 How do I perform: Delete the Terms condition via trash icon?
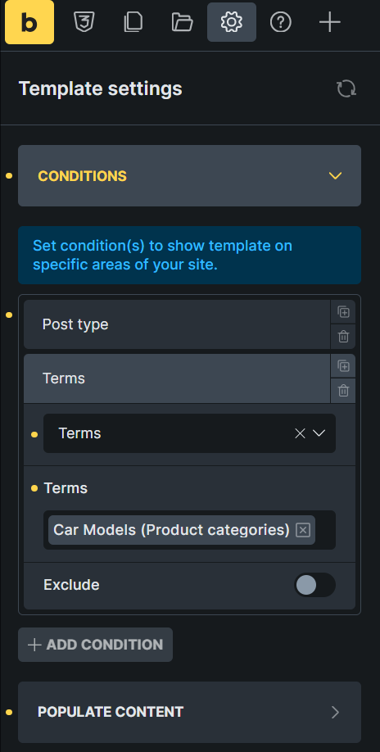click(x=343, y=391)
